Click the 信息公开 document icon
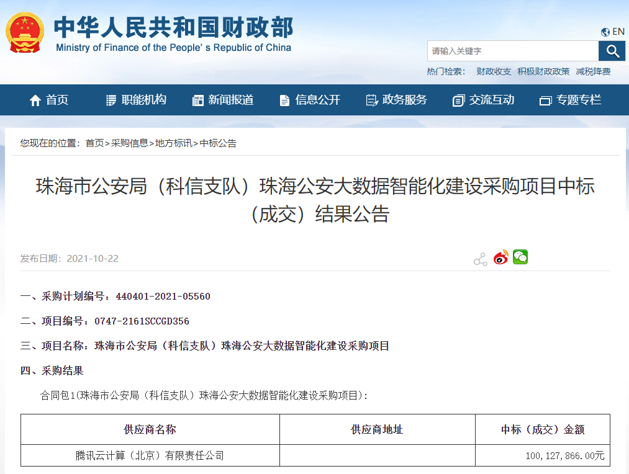629x474 pixels. point(284,100)
